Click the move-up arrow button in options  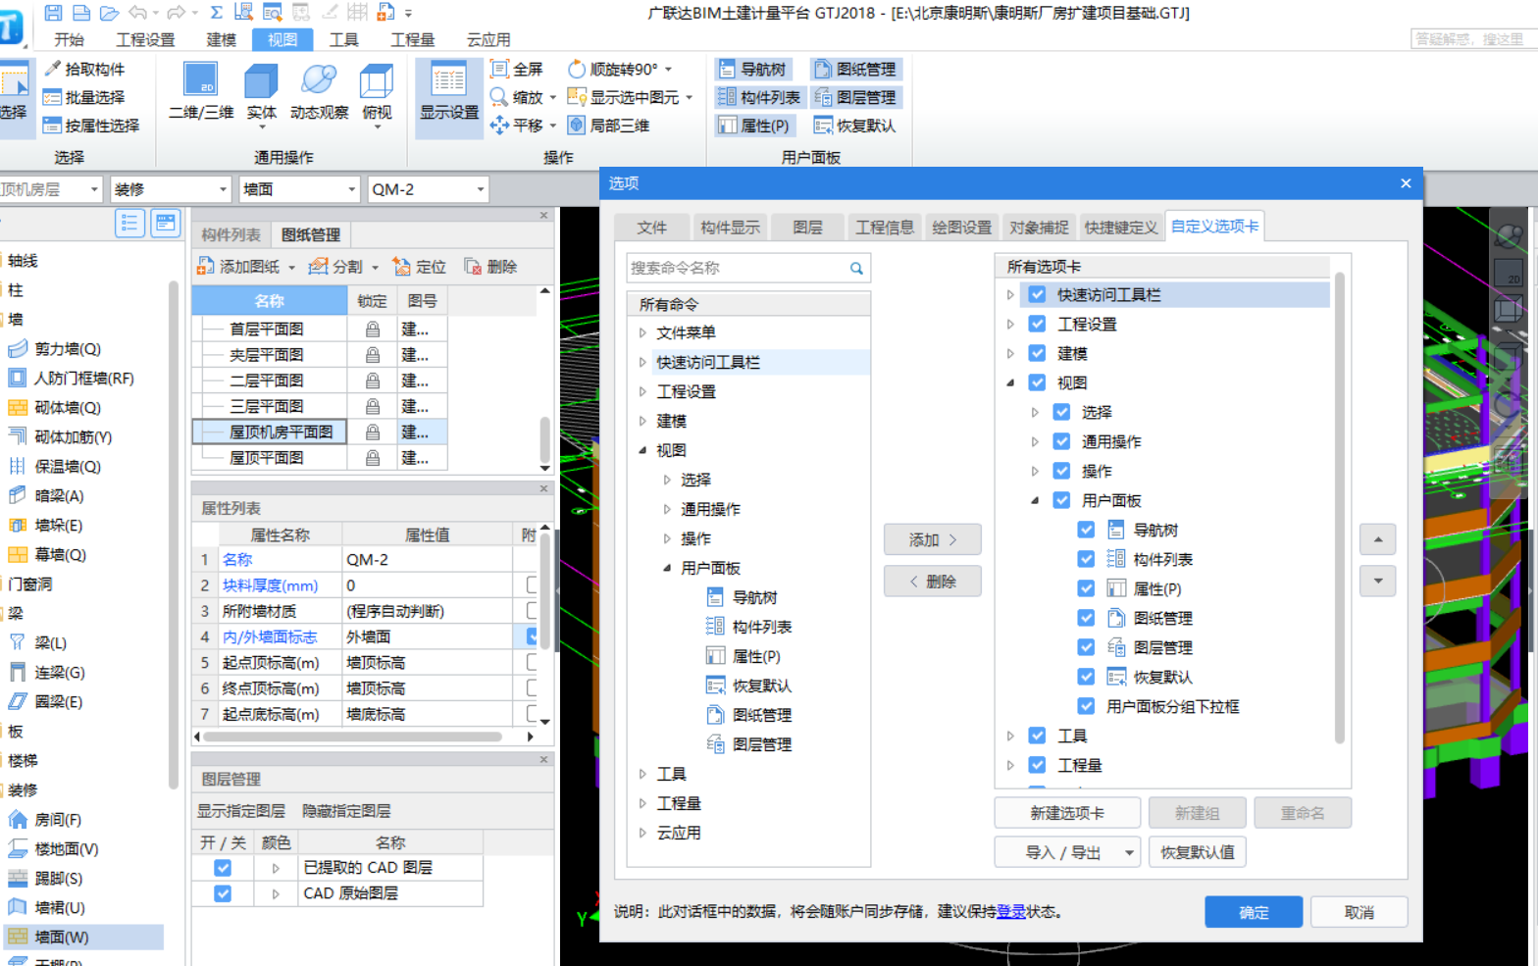(x=1378, y=539)
